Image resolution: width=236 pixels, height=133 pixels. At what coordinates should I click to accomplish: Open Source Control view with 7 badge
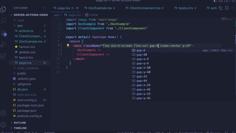pyautogui.click(x=3, y=33)
